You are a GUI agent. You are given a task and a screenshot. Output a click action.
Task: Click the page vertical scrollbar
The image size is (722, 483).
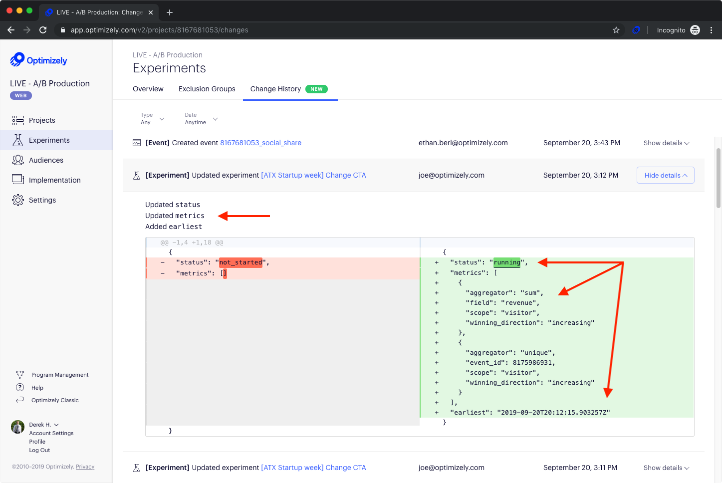tap(719, 178)
